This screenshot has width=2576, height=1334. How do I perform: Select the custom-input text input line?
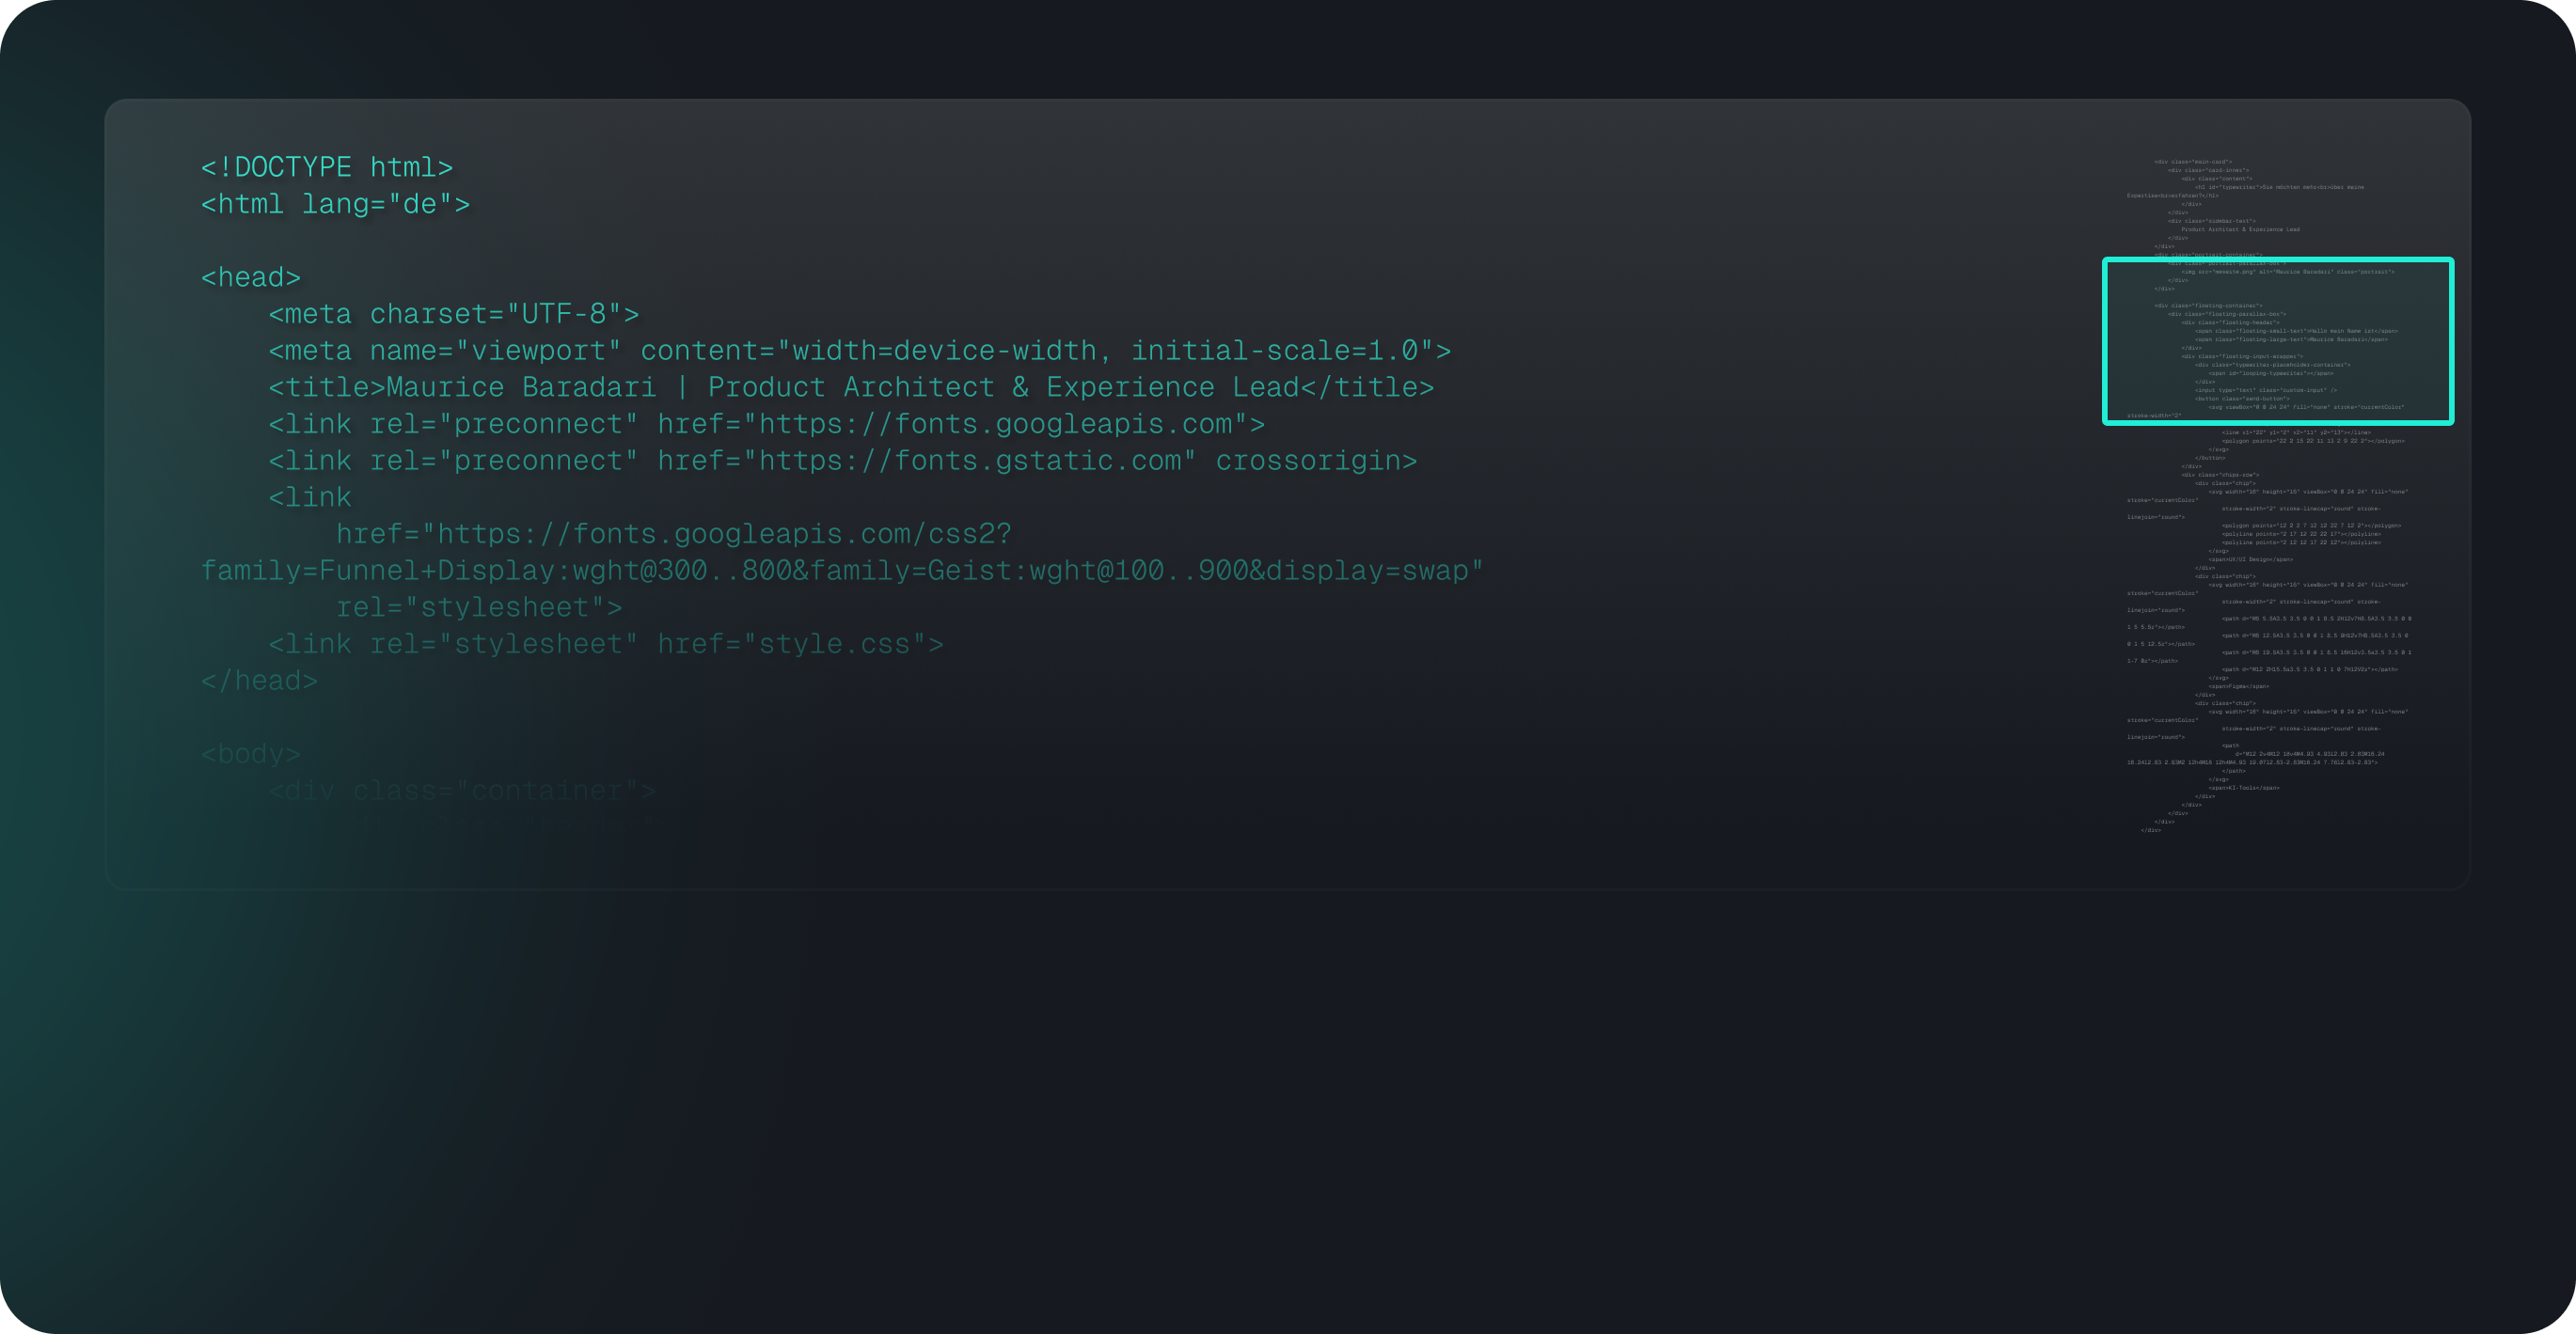2267,391
